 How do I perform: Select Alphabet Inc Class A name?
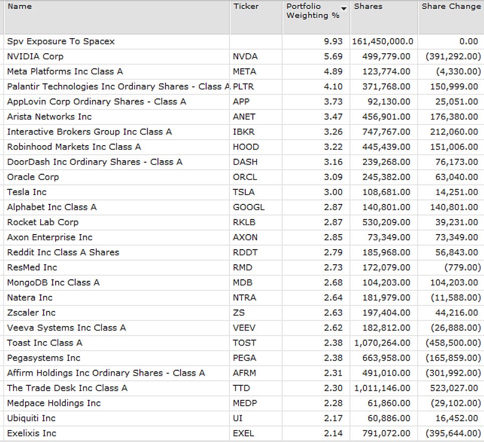[52, 207]
